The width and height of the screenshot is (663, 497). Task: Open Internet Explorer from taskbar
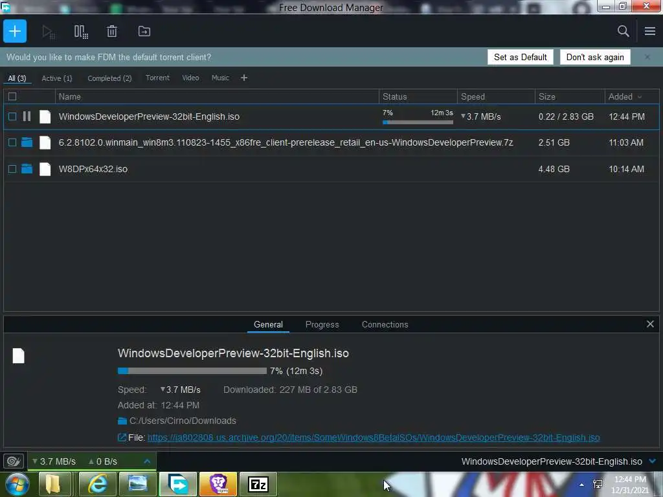98,484
